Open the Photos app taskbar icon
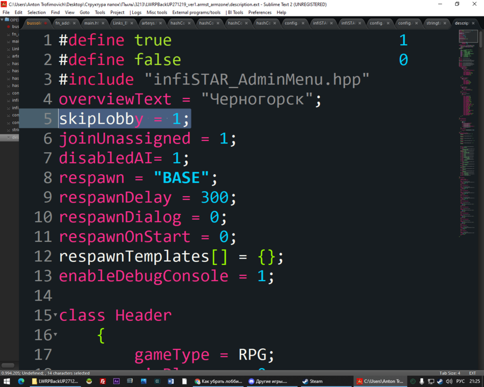Viewport: 484px width, 387px height. click(x=144, y=382)
